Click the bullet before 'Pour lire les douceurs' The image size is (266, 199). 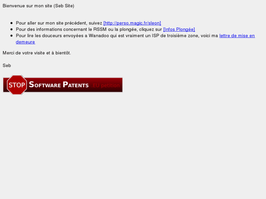coord(12,36)
